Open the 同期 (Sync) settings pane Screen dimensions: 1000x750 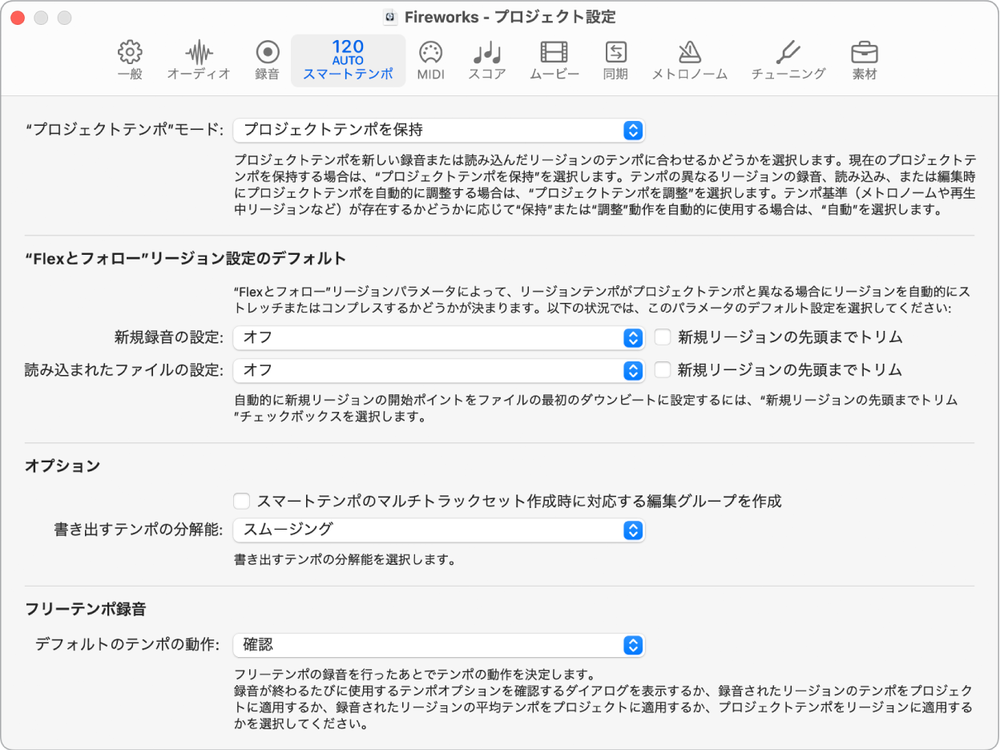click(615, 61)
